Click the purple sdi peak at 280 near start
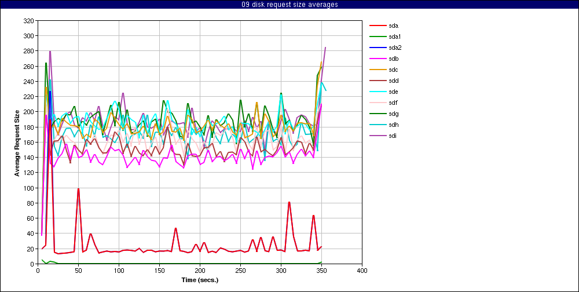 (50, 52)
